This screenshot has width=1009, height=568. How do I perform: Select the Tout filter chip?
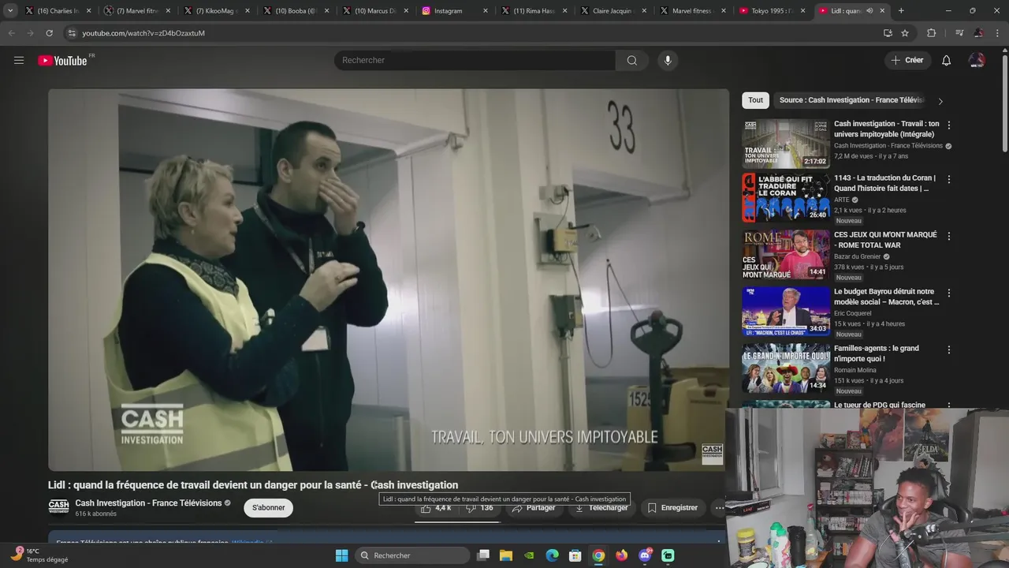[755, 100]
